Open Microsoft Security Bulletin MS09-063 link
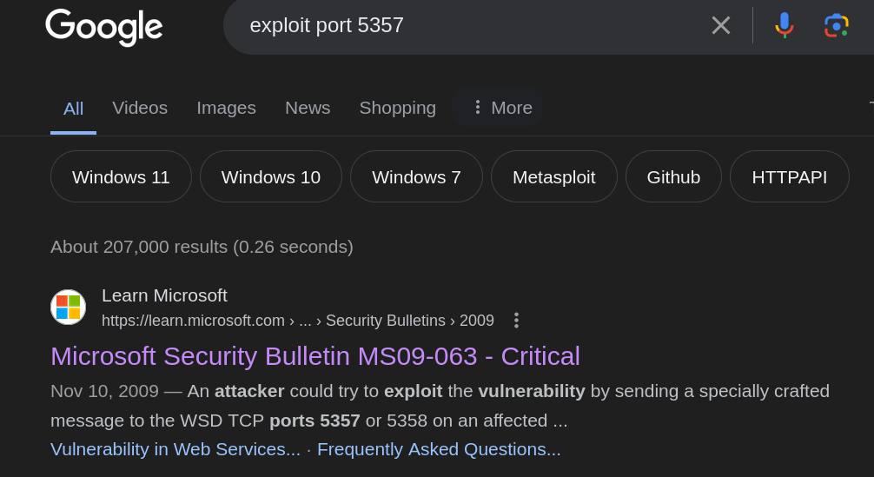The height and width of the screenshot is (477, 874). [315, 356]
